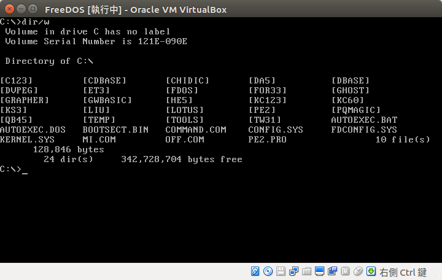Screen dimensions: 442x280
Task: Minimize the FreeDOS VirtualBox window
Action: click(x=21, y=9)
